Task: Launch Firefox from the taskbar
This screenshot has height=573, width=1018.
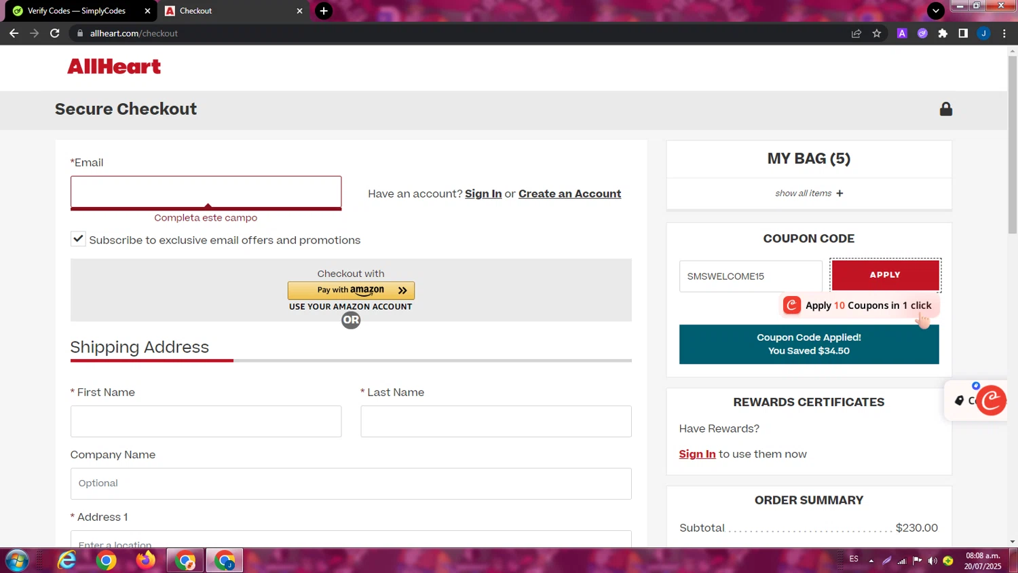Action: [x=145, y=561]
